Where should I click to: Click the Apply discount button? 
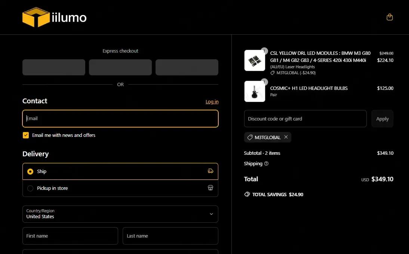382,119
